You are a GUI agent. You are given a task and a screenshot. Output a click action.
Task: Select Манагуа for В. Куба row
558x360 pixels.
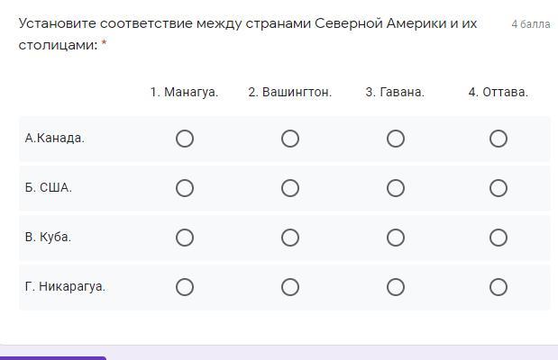tap(185, 238)
